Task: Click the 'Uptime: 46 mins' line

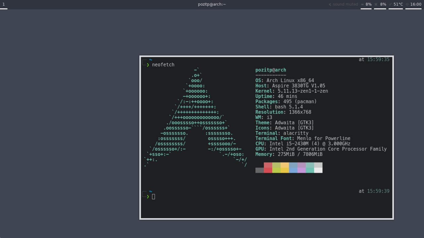Action: (276, 96)
